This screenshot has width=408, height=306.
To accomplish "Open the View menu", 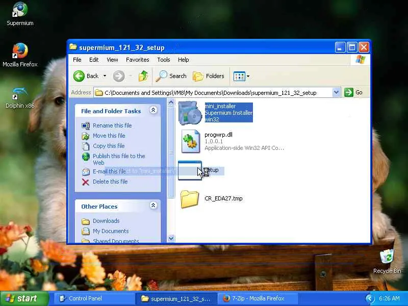I will tap(112, 60).
